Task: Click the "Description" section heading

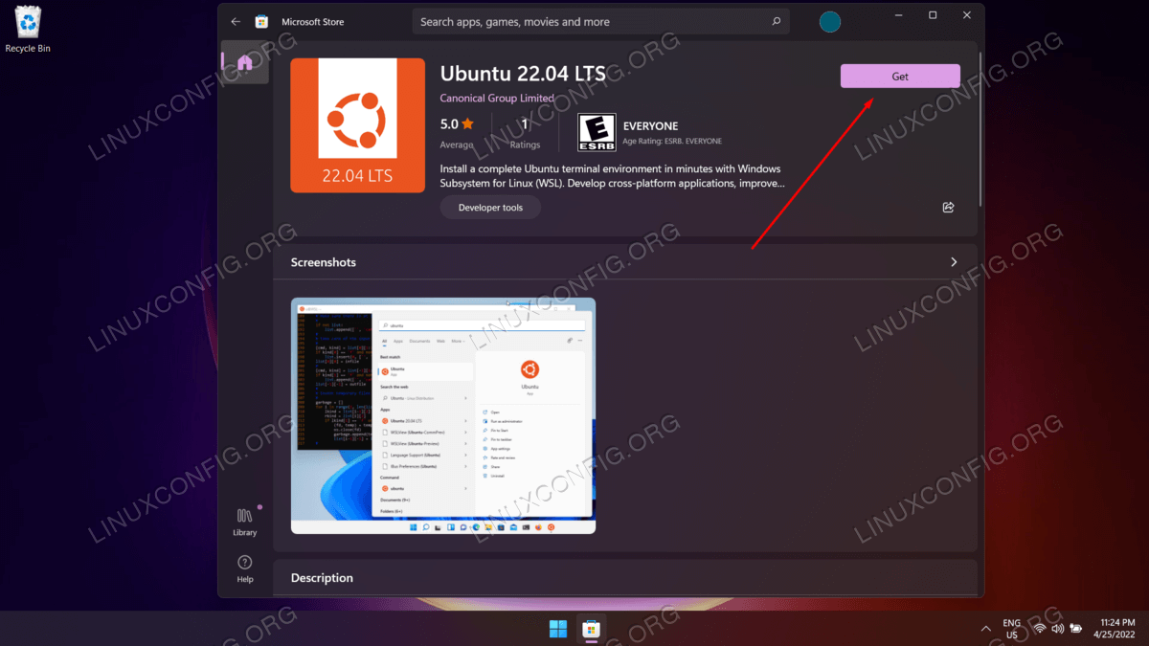Action: tap(322, 578)
